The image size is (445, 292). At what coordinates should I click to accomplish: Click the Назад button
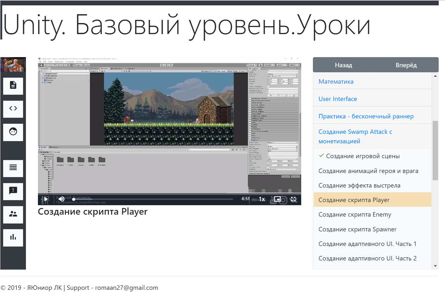pyautogui.click(x=344, y=65)
